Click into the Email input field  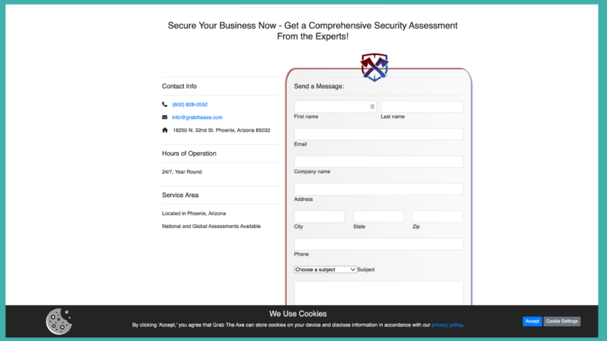378,134
